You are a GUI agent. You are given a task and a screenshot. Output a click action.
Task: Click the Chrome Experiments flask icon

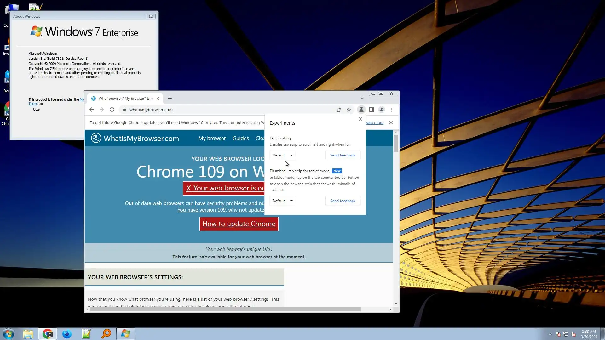pos(361,110)
